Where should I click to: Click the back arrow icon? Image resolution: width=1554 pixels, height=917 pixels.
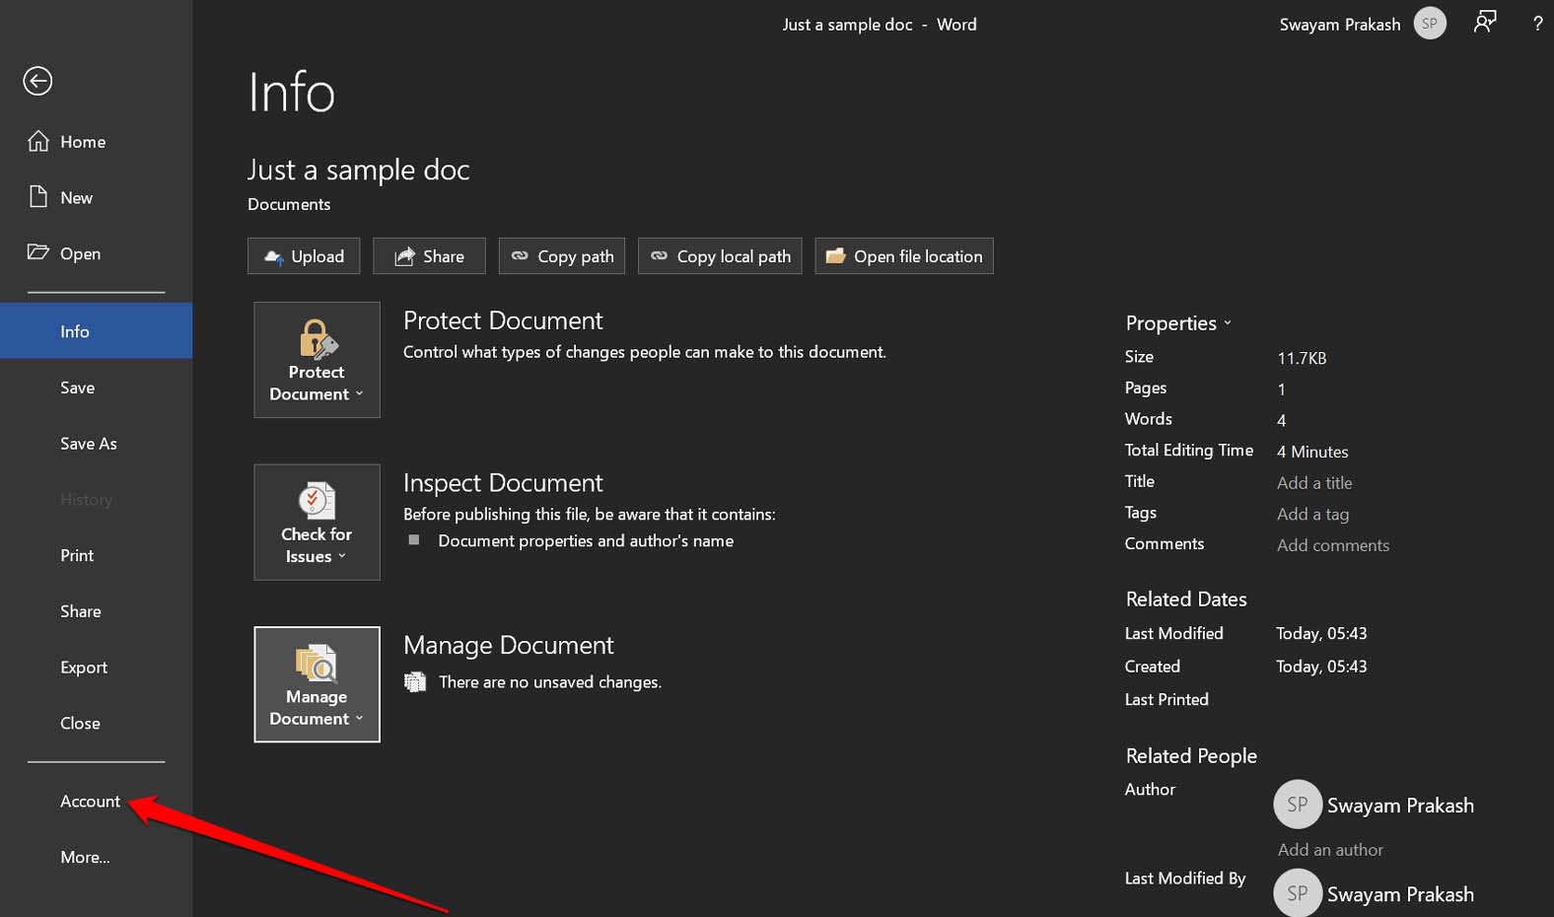click(x=37, y=81)
